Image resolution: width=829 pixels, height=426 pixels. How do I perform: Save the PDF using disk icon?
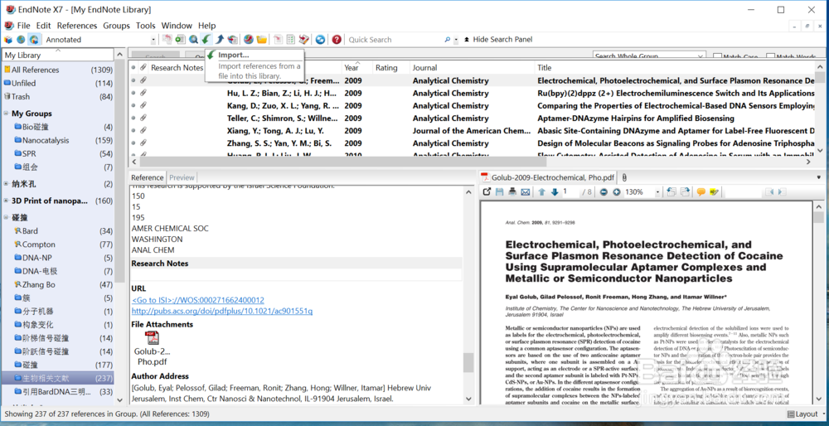500,191
